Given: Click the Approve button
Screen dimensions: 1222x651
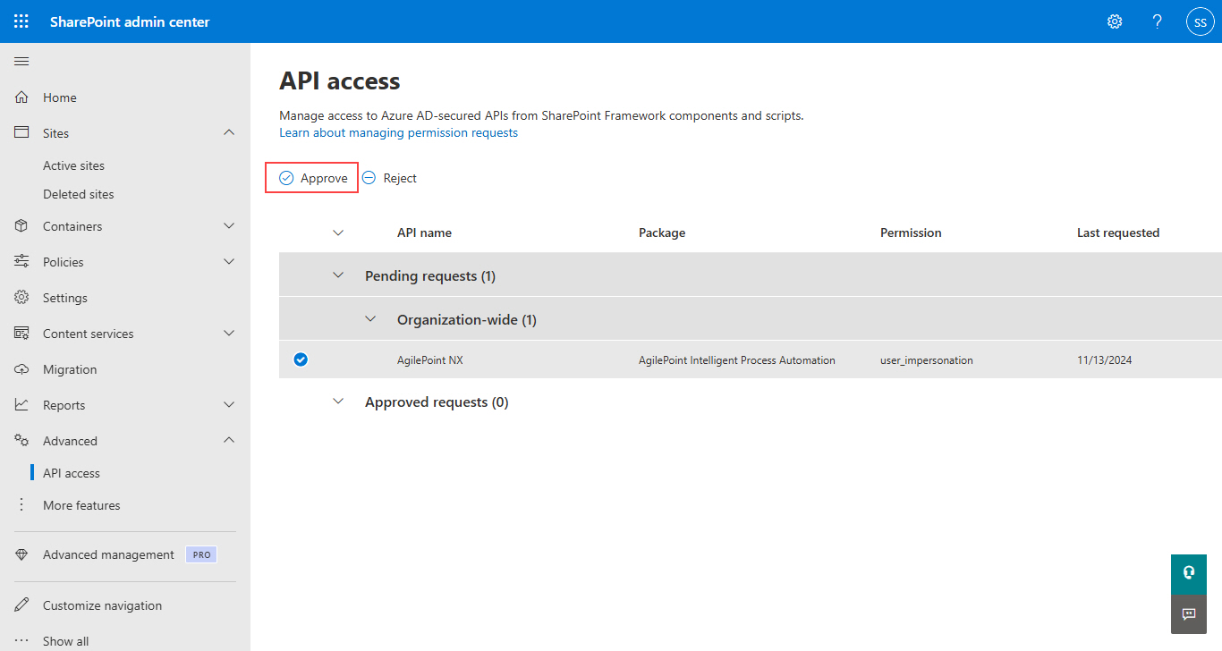Looking at the screenshot, I should tap(312, 178).
